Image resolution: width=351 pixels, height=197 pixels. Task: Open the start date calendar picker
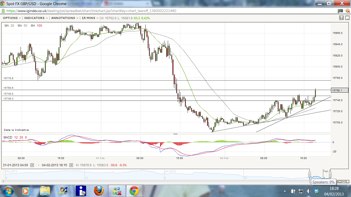coord(32,165)
